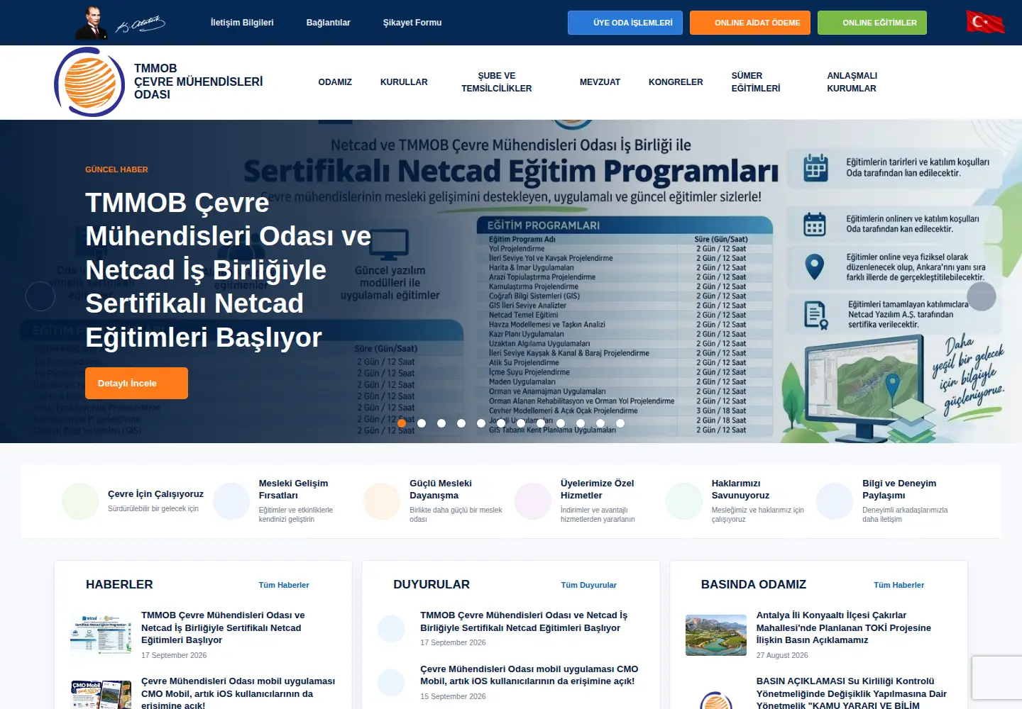Click the Üyelerimize Özel Hizmetler round icon
Image resolution: width=1022 pixels, height=709 pixels.
533,501
